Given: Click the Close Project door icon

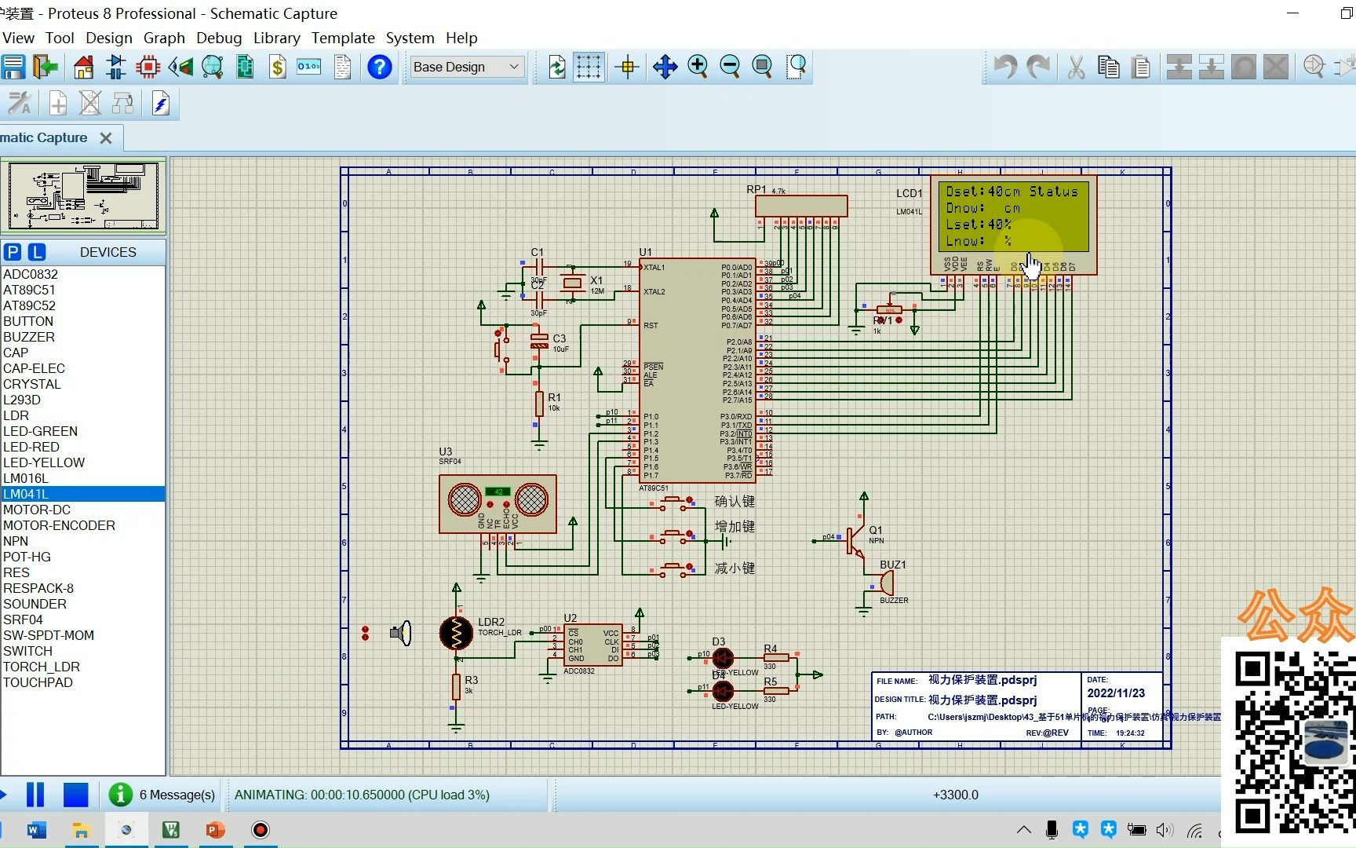Looking at the screenshot, I should [x=46, y=67].
